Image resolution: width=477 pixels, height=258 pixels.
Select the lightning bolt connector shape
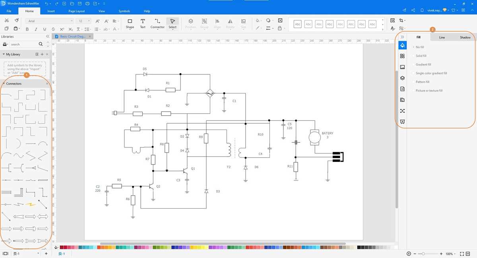tap(30, 205)
